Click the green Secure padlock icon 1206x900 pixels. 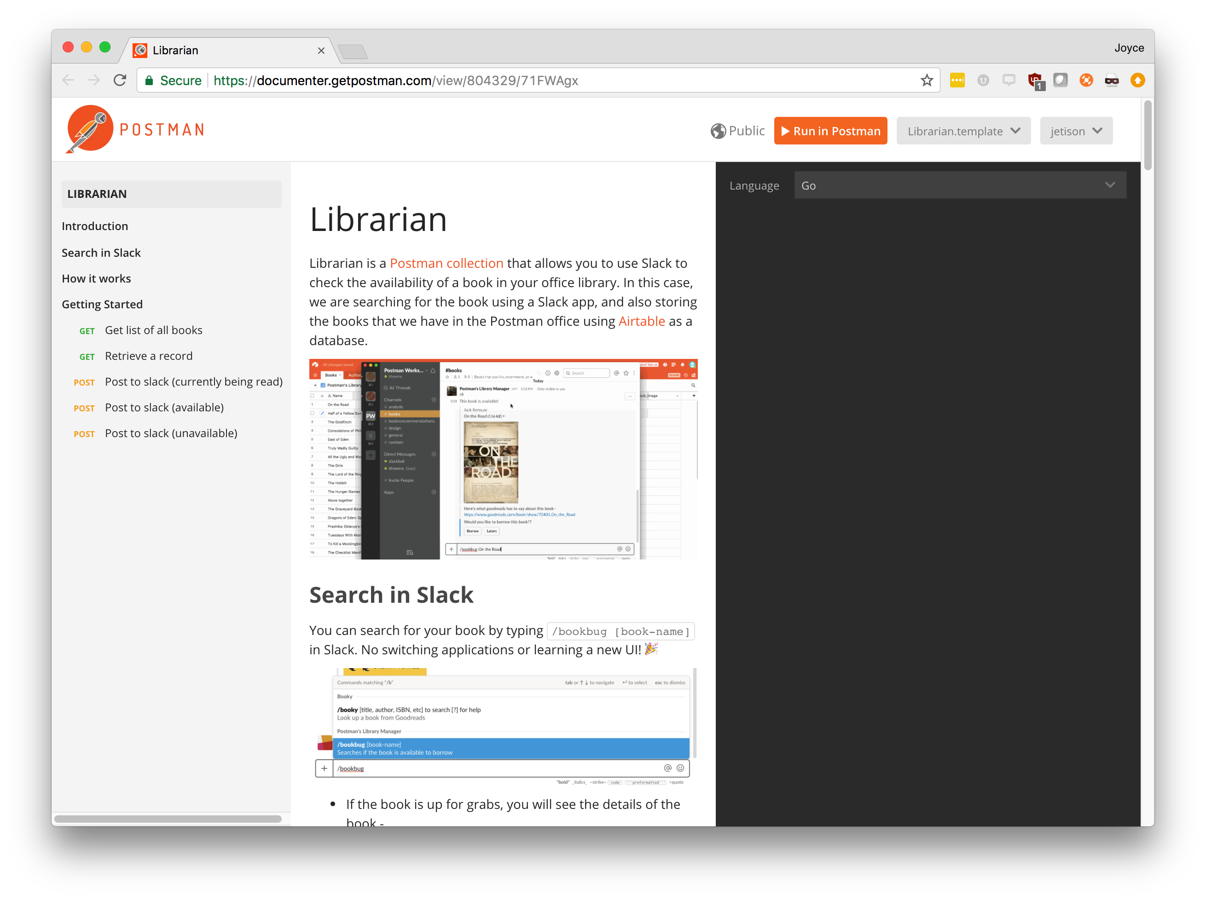tap(149, 81)
